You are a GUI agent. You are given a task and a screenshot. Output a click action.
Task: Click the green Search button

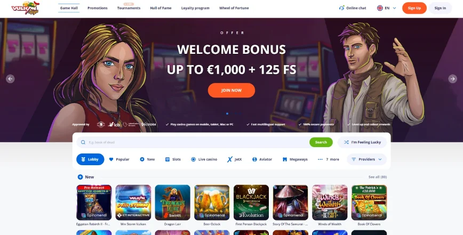coord(321,142)
